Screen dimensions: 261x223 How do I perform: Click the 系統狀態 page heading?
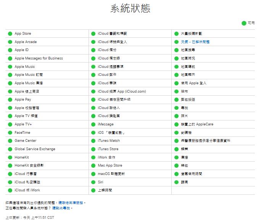pos(130,8)
